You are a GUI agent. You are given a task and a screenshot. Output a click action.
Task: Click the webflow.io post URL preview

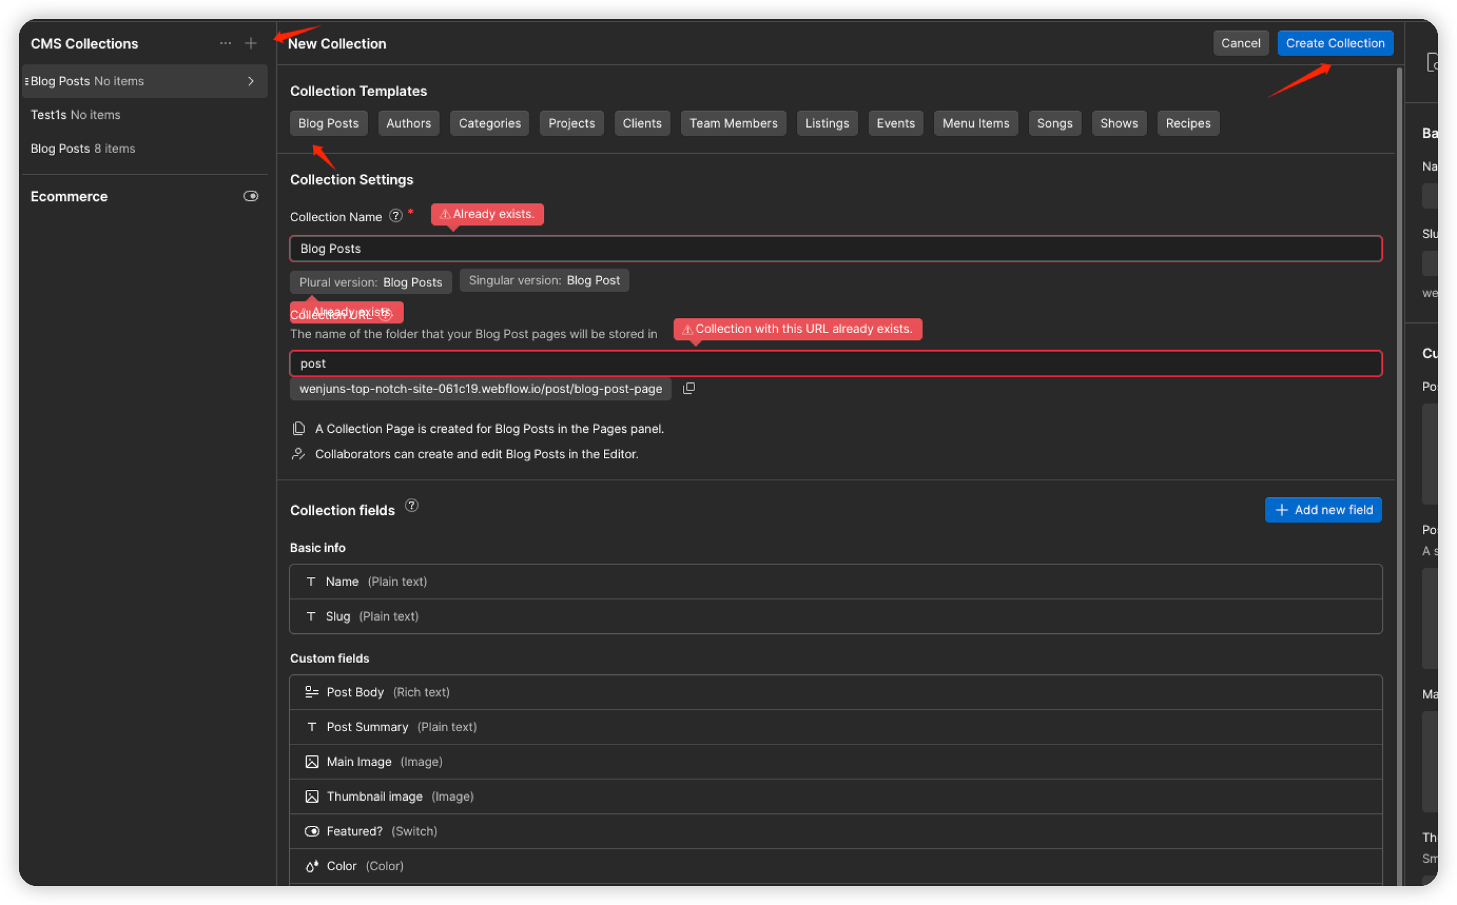pos(481,389)
